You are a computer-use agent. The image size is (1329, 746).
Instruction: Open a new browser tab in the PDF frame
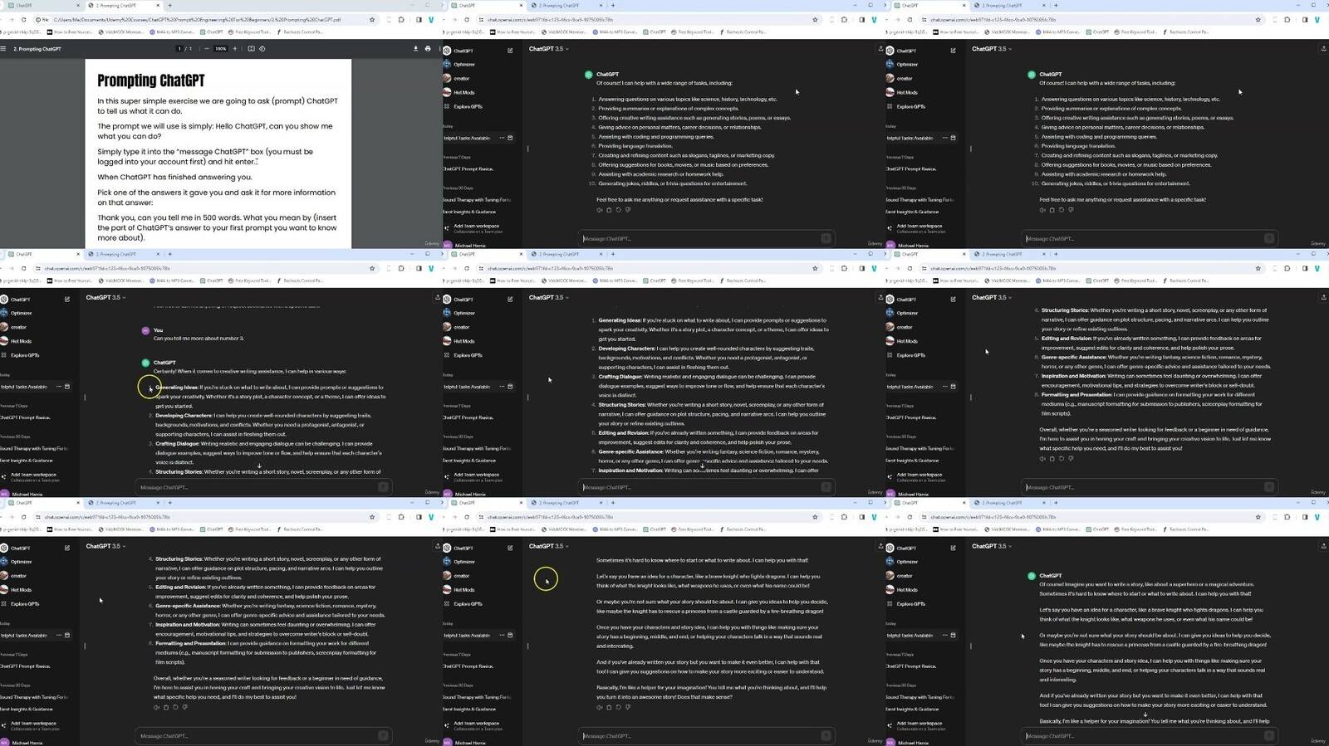(170, 6)
